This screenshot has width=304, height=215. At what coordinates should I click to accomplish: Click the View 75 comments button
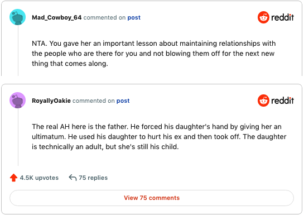coord(152,198)
